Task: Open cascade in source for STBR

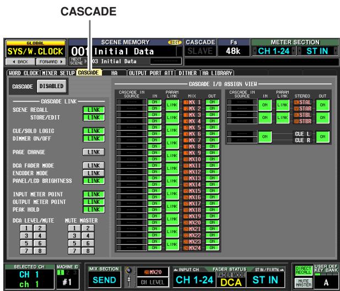Action: point(242,121)
